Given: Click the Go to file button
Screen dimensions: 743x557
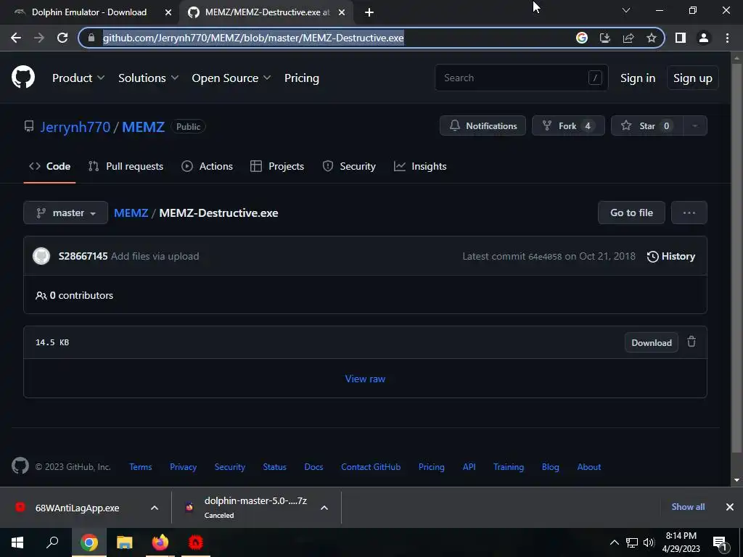Looking at the screenshot, I should (x=632, y=213).
